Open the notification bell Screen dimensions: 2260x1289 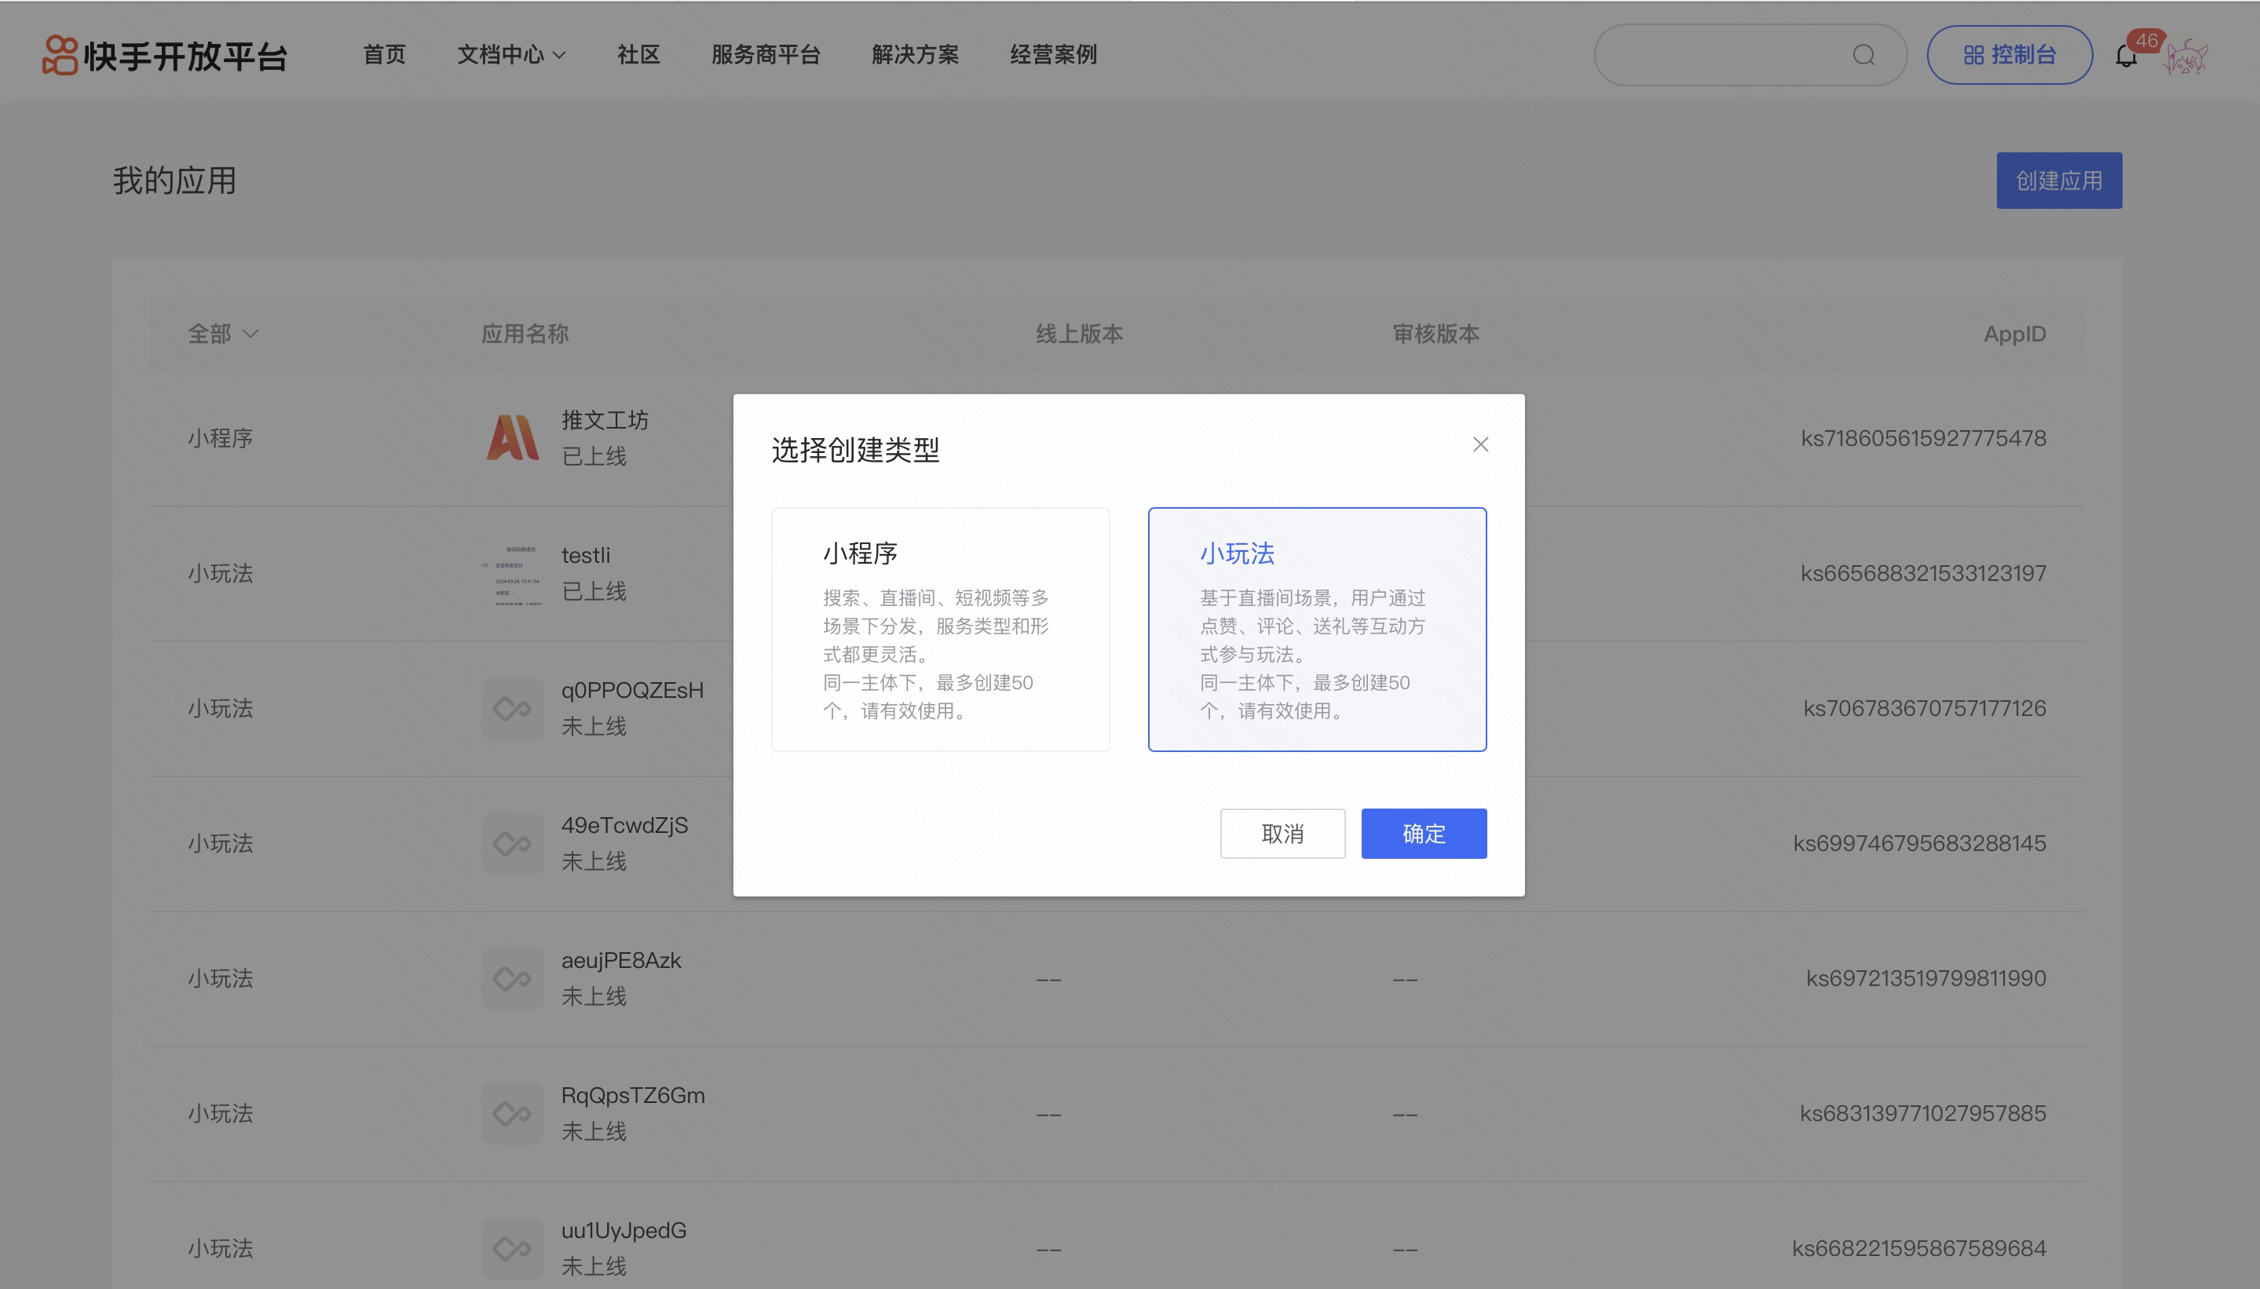tap(2127, 57)
